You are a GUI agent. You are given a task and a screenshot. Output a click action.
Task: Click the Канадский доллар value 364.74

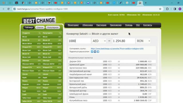[143, 91]
